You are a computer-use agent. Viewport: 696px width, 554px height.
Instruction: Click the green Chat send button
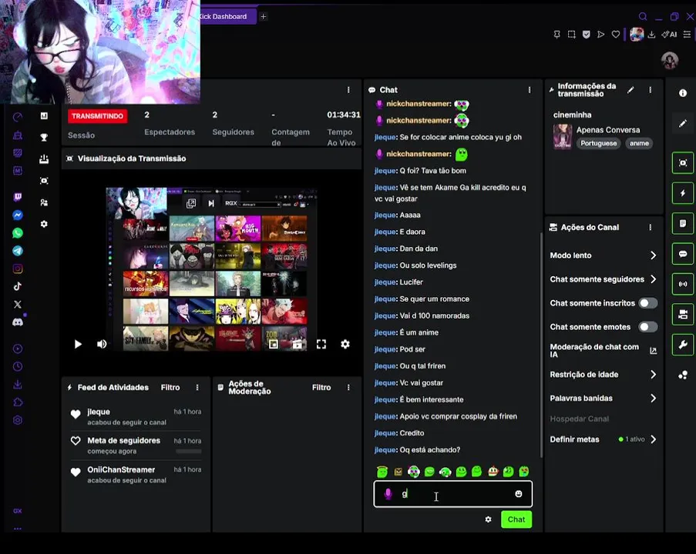(516, 519)
